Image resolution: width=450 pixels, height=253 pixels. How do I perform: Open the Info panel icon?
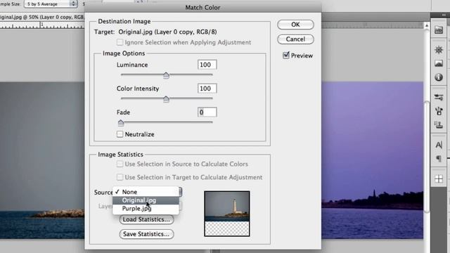pyautogui.click(x=439, y=77)
